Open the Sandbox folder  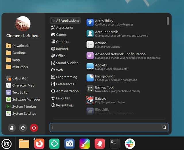pos(16,53)
